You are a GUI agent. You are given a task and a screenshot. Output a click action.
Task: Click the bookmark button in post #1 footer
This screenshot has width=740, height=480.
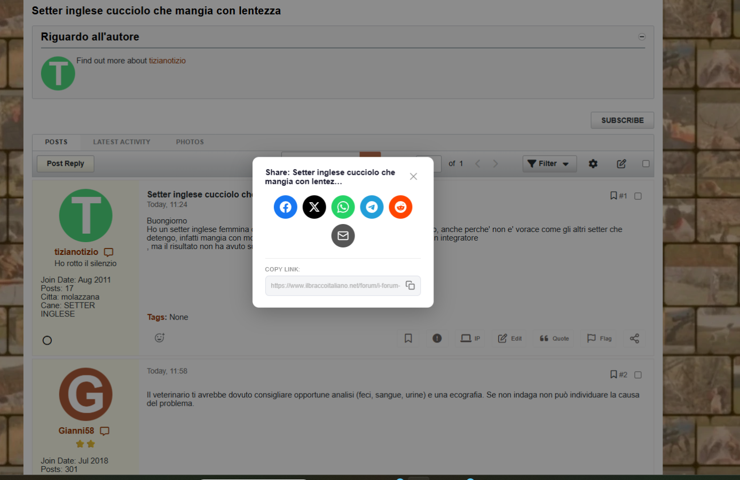(408, 338)
